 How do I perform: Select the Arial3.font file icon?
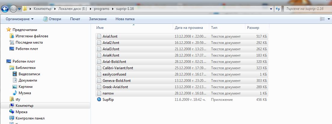[99, 49]
